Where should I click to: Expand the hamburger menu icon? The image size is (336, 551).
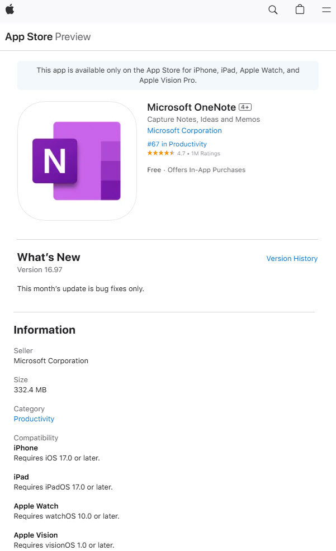pyautogui.click(x=326, y=9)
